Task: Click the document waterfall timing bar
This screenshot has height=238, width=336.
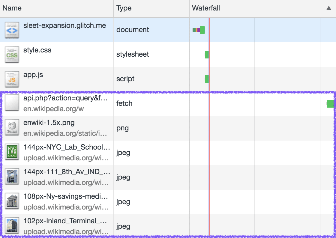Action: tap(199, 30)
